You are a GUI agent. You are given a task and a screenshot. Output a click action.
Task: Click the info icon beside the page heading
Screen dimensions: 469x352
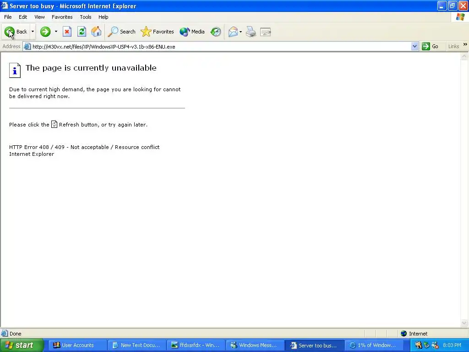tap(15, 70)
